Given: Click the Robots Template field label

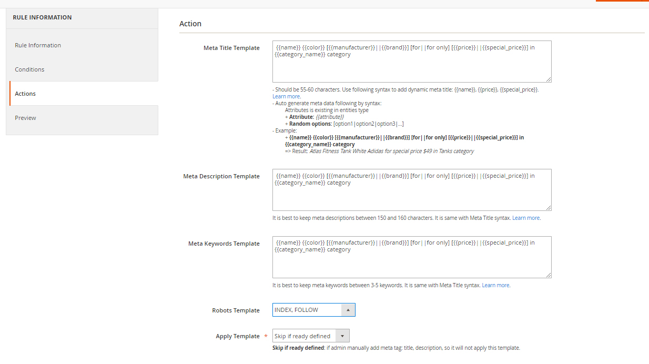Looking at the screenshot, I should pyautogui.click(x=236, y=310).
